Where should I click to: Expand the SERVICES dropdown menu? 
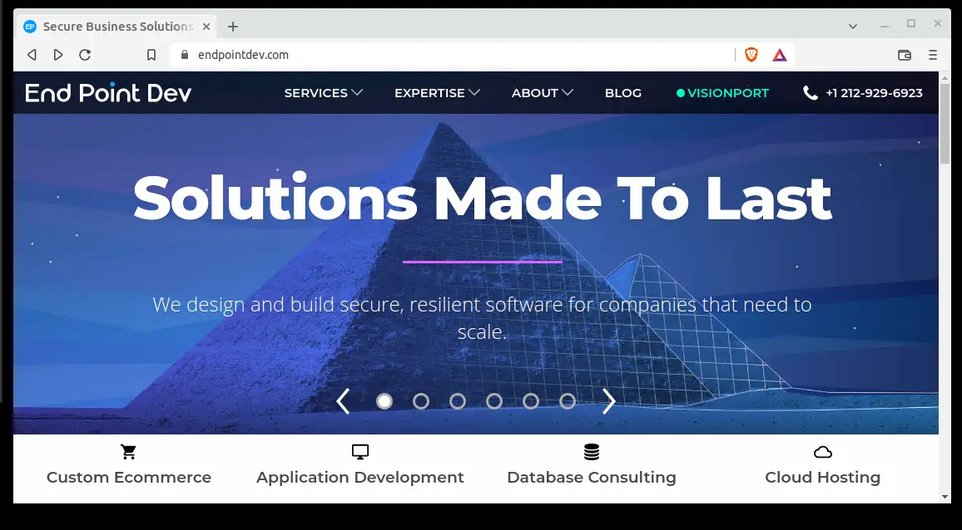[324, 93]
